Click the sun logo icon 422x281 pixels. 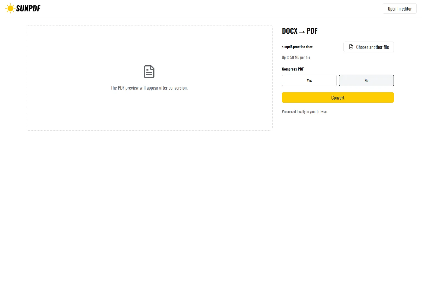click(x=10, y=8)
